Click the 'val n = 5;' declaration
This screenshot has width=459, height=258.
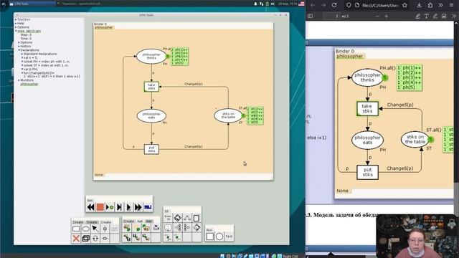pos(30,57)
